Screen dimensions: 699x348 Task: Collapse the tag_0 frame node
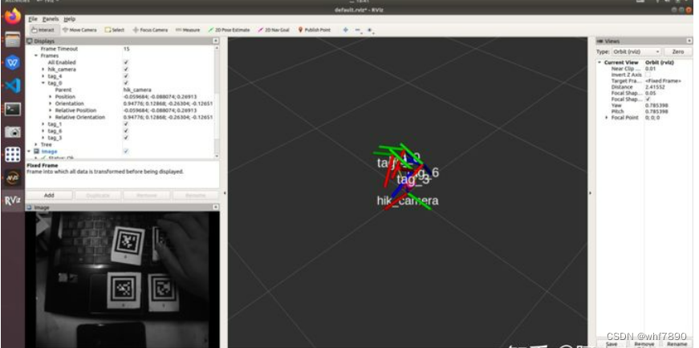[43, 83]
